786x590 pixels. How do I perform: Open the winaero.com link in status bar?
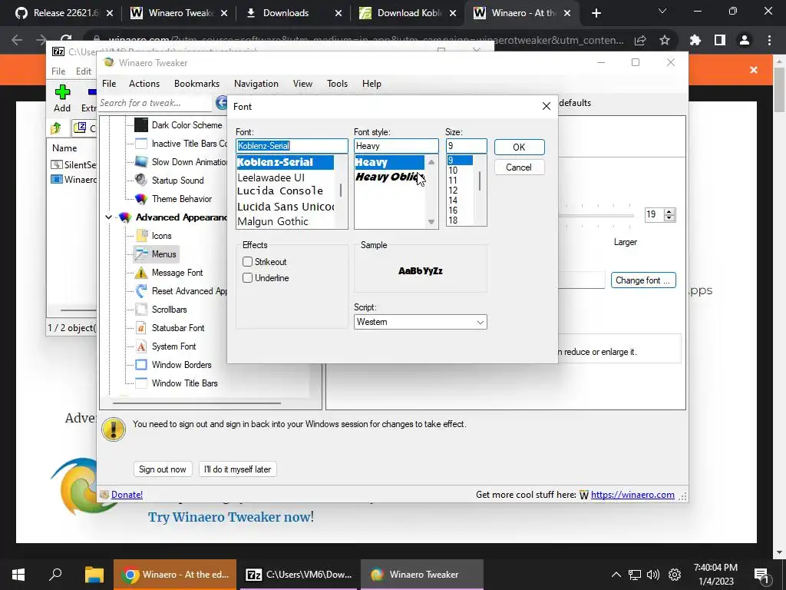632,496
